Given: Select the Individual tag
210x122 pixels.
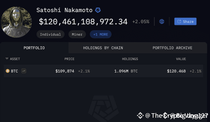Looking at the screenshot, I should 50,34.
